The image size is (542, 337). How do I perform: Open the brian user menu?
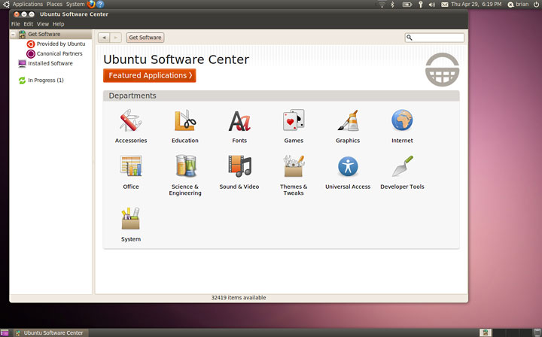click(x=518, y=5)
